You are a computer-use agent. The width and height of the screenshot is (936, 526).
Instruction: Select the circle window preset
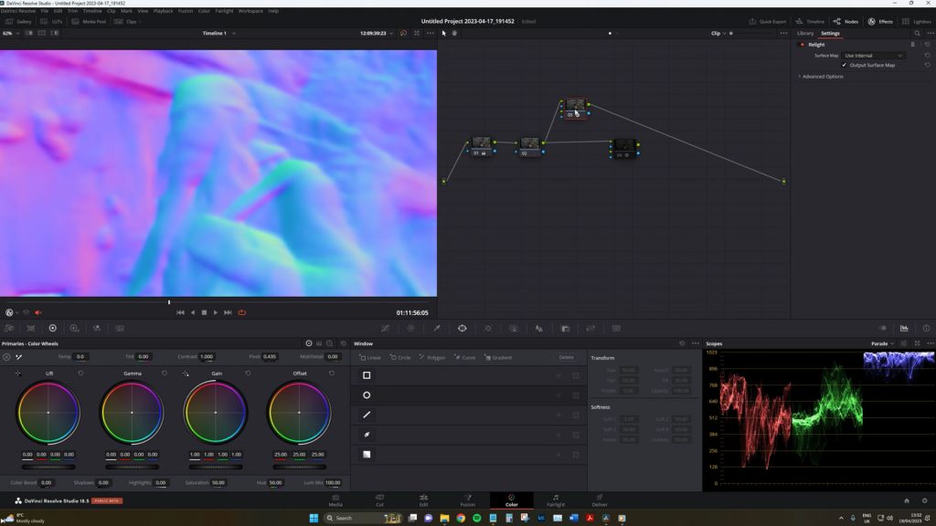point(367,394)
